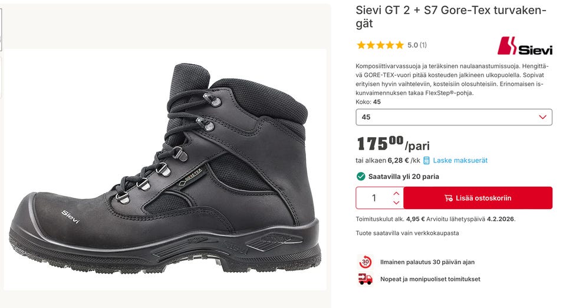Click the red delivery truck icon

pyautogui.click(x=365, y=279)
